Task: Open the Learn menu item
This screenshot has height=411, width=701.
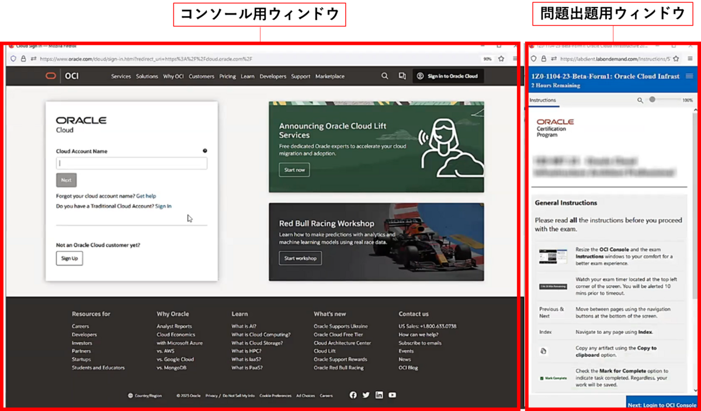Action: 248,76
